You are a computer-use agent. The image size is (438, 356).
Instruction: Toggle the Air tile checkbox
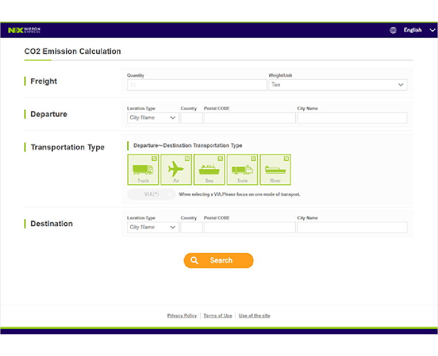coord(187,158)
